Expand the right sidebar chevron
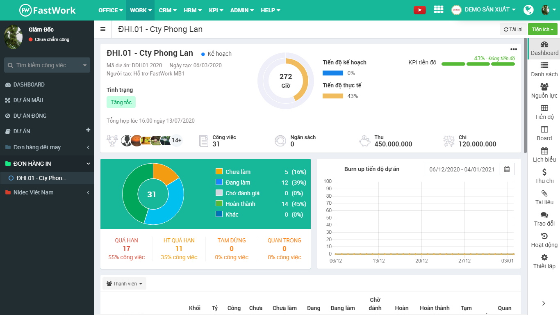This screenshot has height=315, width=560. (x=544, y=304)
